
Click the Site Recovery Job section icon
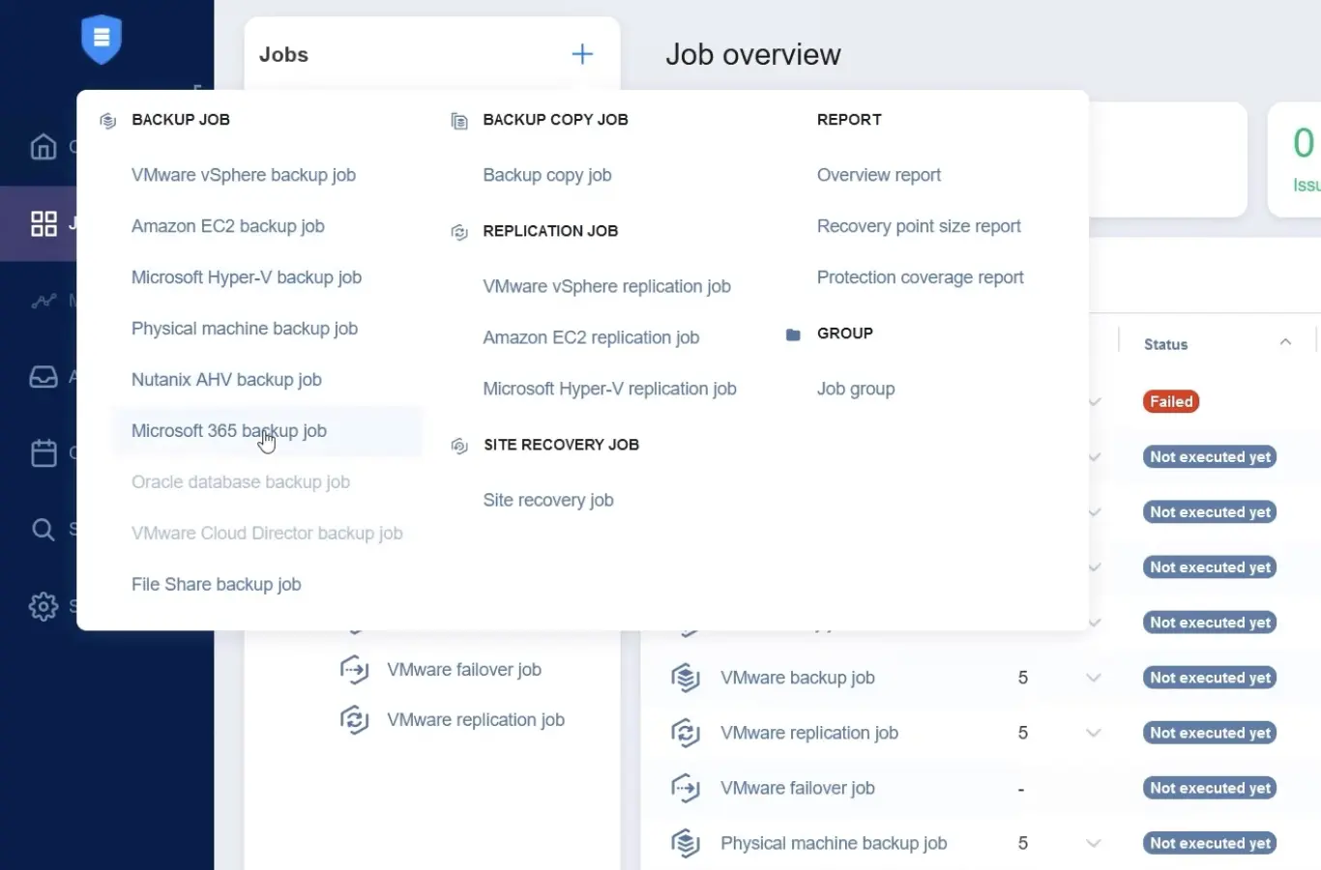pyautogui.click(x=459, y=446)
